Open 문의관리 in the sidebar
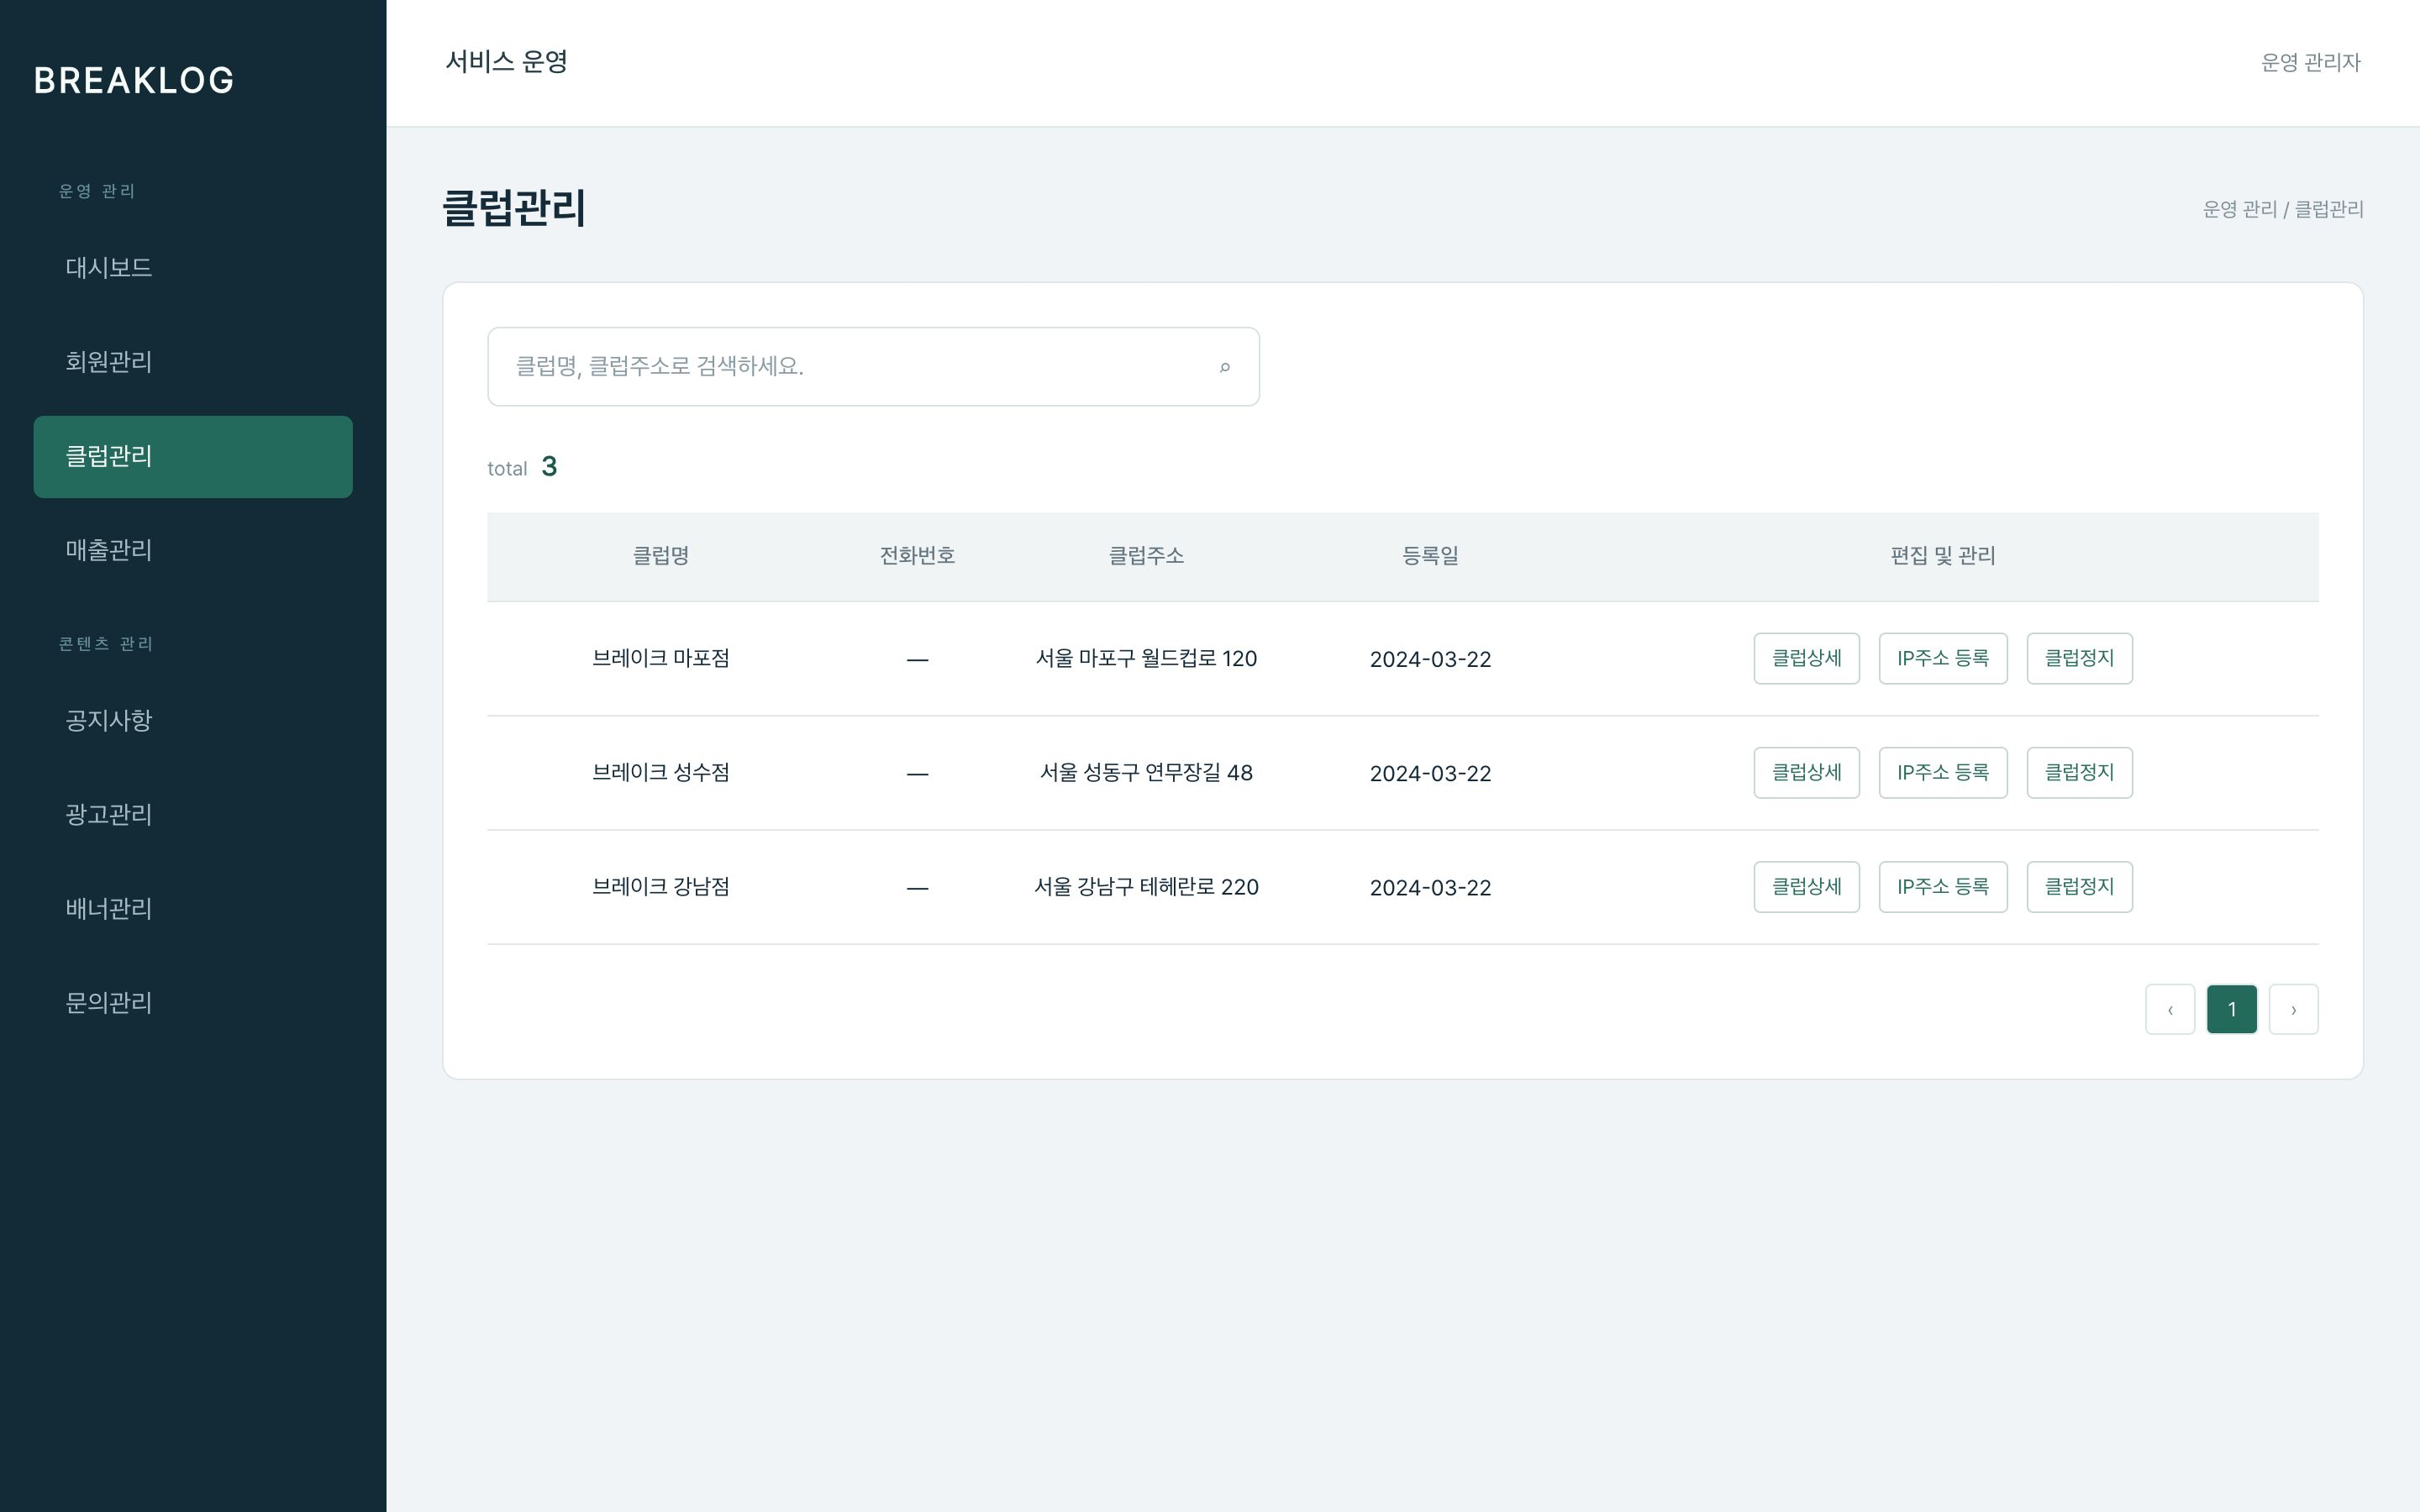The height and width of the screenshot is (1512, 2420). (x=192, y=1003)
